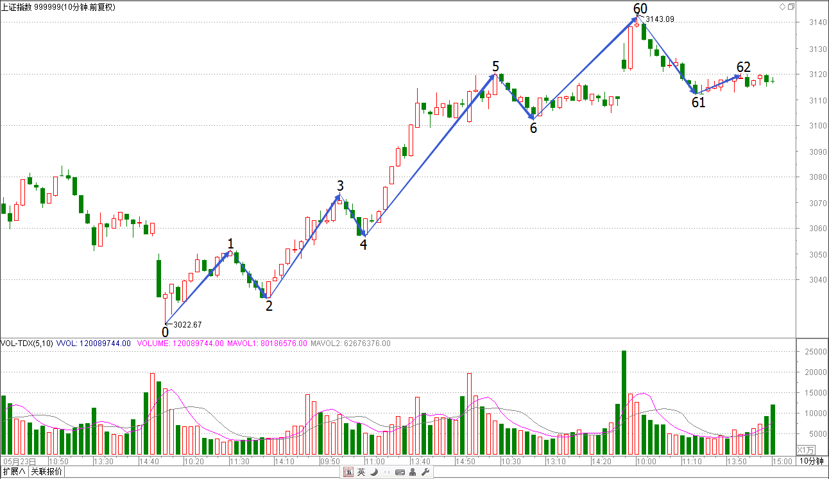Click the Wubi input method icon
829x479 pixels.
348,472
